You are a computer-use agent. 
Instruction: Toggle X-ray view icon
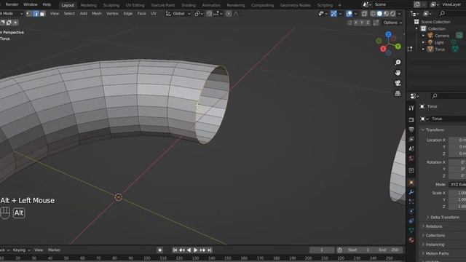pyautogui.click(x=364, y=14)
